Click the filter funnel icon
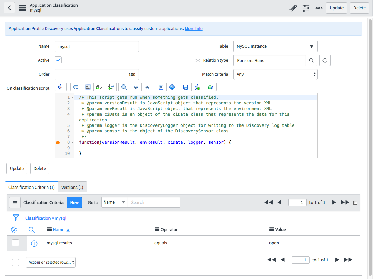Screen dimensions: 373x279 pyautogui.click(x=16, y=217)
